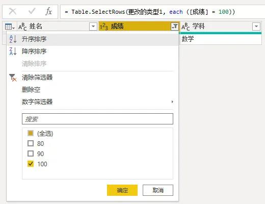Check the 80 value checkbox
This screenshot has width=265, height=204.
click(x=31, y=143)
